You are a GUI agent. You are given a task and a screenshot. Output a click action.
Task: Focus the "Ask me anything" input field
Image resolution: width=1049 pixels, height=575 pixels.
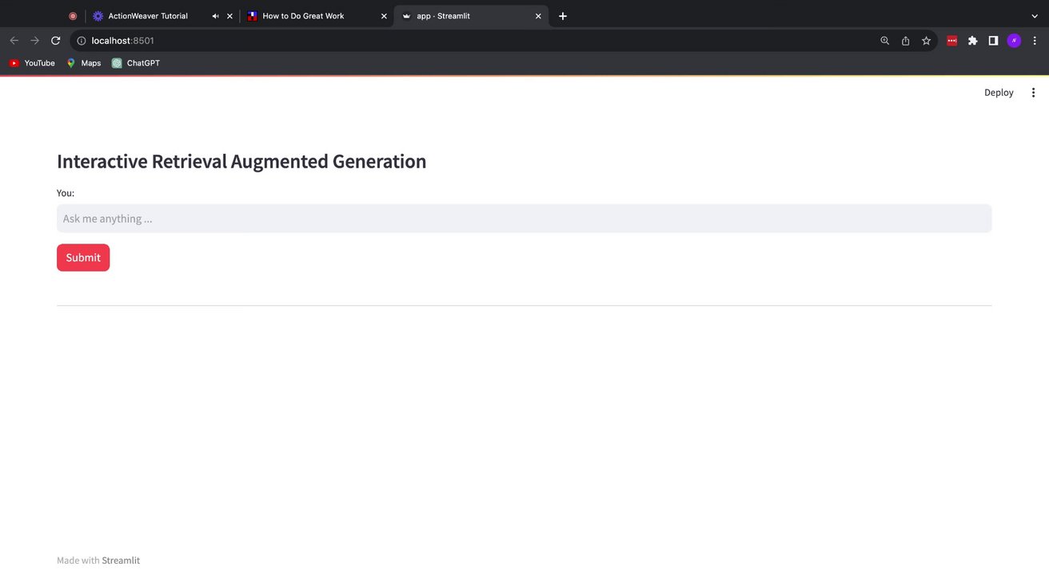pyautogui.click(x=524, y=219)
